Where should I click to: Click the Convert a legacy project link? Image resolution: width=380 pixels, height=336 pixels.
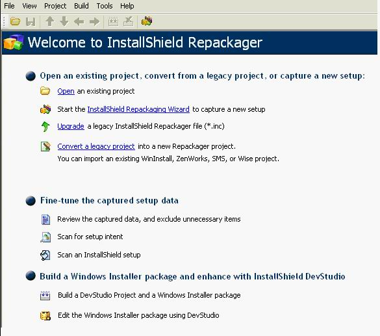(x=96, y=146)
